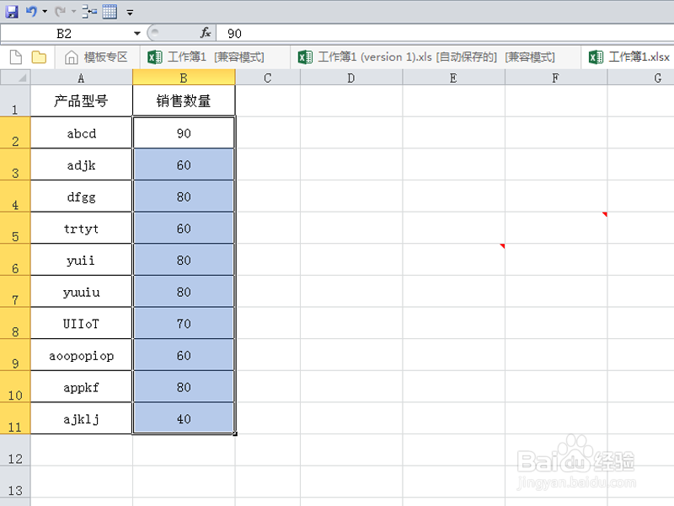Click the cell yuuiu
The width and height of the screenshot is (674, 506).
(81, 291)
